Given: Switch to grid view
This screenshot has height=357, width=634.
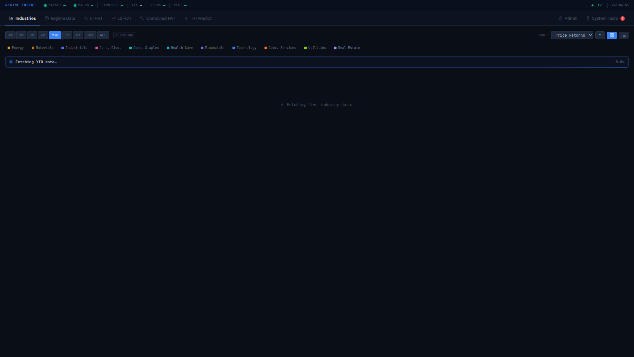Looking at the screenshot, I should click(612, 35).
